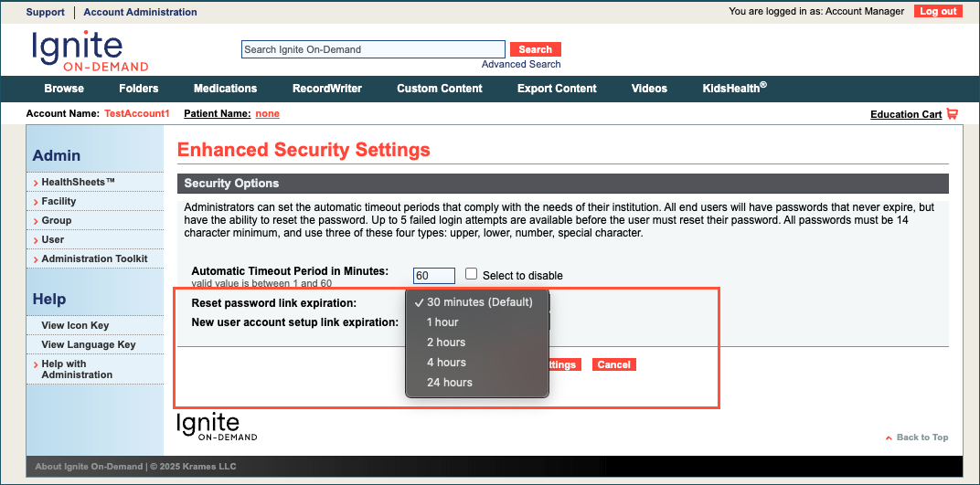This screenshot has height=485, width=980.
Task: Choose 1 hour from expiration dropdown
Action: [x=442, y=322]
